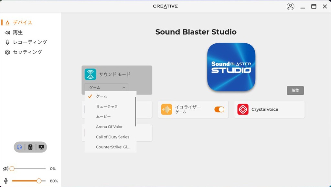The height and width of the screenshot is (187, 331).
Task: Click the 80% microphone level value
Action: click(54, 181)
